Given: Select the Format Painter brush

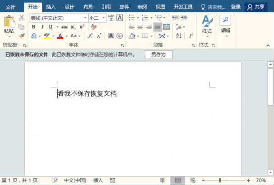Looking at the screenshot, I should [x=22, y=36].
